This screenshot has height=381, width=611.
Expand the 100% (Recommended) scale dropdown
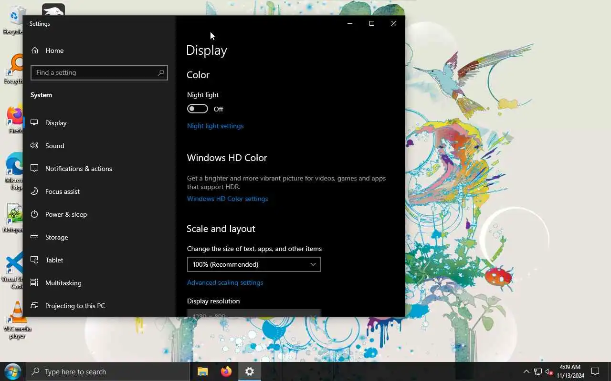tap(253, 264)
